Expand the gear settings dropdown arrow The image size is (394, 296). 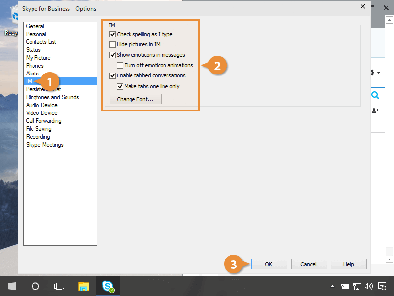pos(378,73)
